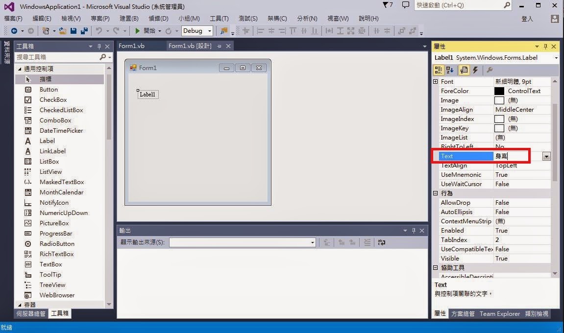Image resolution: width=564 pixels, height=333 pixels.
Task: Click the Save disk icon in toolbar
Action: pyautogui.click(x=74, y=31)
